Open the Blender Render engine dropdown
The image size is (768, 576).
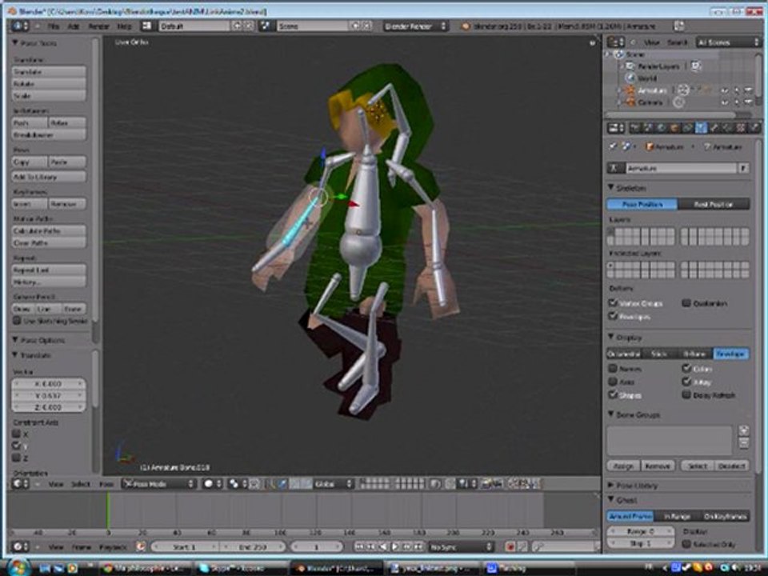point(415,26)
